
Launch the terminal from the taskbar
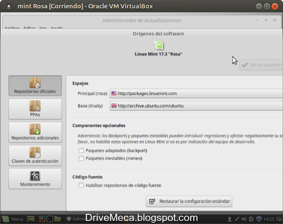tap(50, 219)
